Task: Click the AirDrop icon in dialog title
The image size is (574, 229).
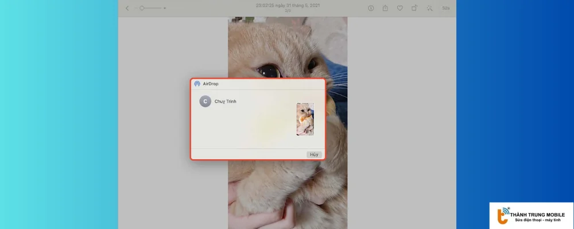Action: 197,84
